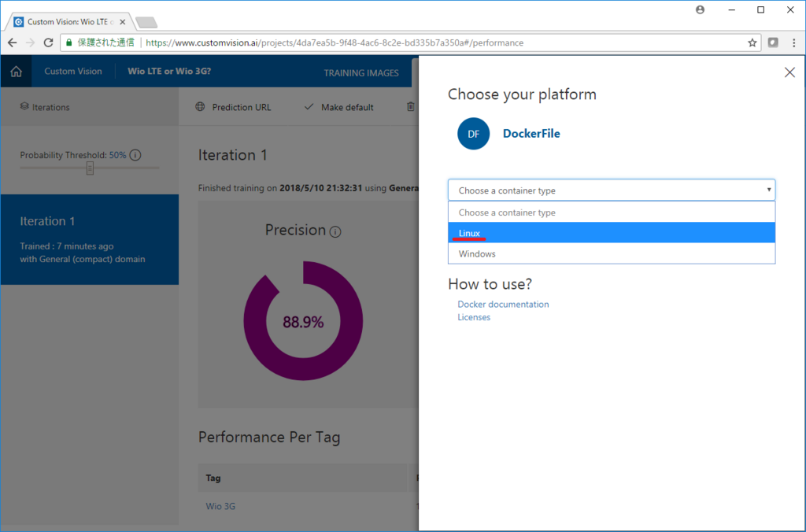Close the Custom Vision browser tab
The height and width of the screenshot is (532, 806).
pos(122,21)
